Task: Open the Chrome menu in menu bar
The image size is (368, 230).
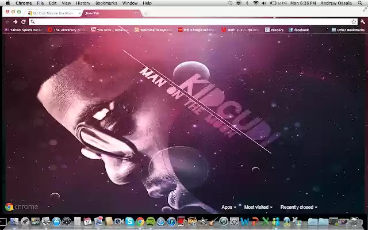Action: 24,3
